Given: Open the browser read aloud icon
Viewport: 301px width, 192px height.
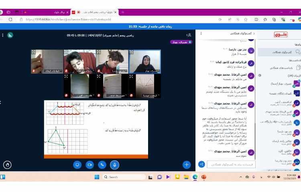Looking at the screenshot, I should pyautogui.click(x=230, y=20).
